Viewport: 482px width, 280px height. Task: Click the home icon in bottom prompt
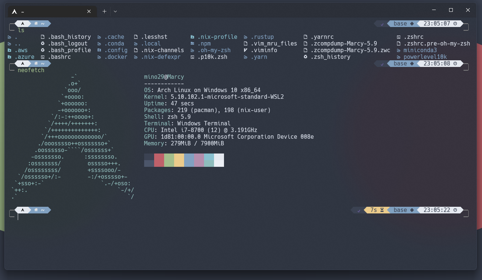click(36, 210)
